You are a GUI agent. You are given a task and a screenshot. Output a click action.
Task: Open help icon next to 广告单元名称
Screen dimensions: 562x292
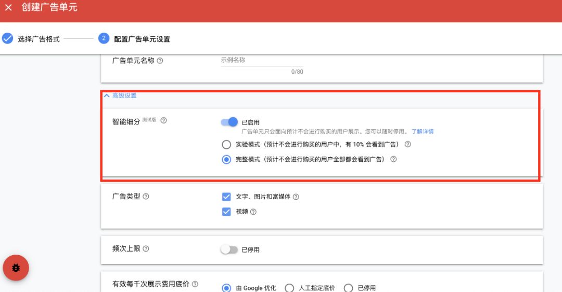tap(160, 61)
